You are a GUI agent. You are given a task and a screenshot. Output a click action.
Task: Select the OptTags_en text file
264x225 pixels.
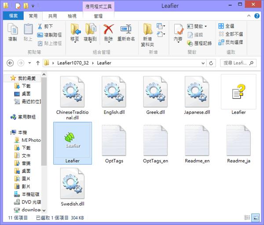(x=155, y=144)
